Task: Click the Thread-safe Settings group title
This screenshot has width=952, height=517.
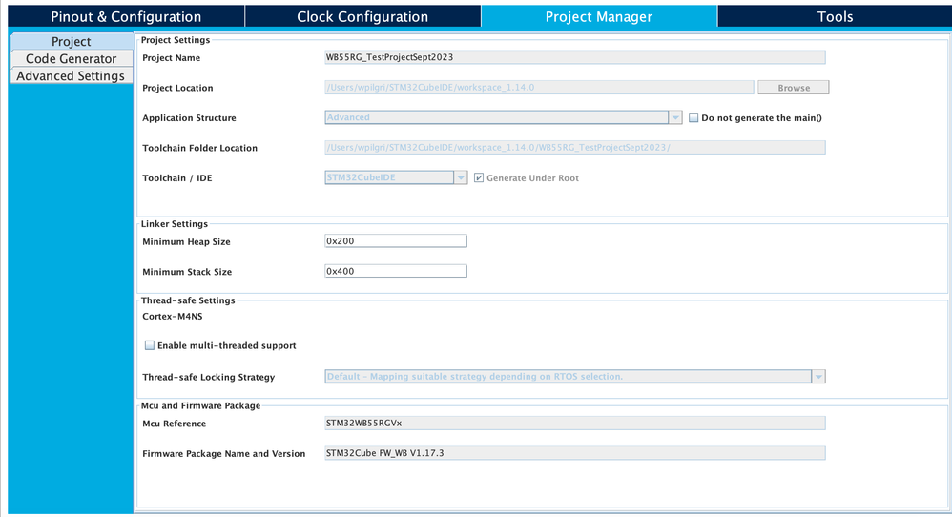Action: coord(188,300)
